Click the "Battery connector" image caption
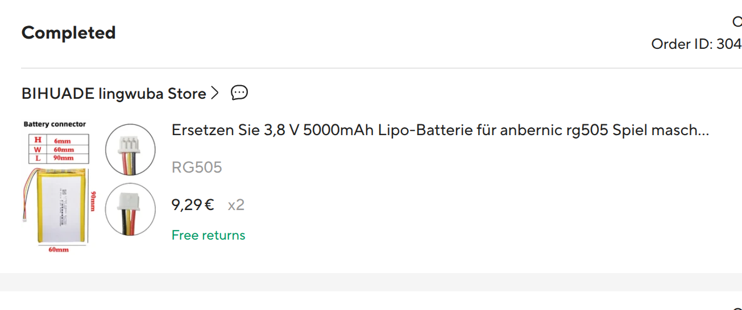742x310 pixels. click(x=55, y=124)
